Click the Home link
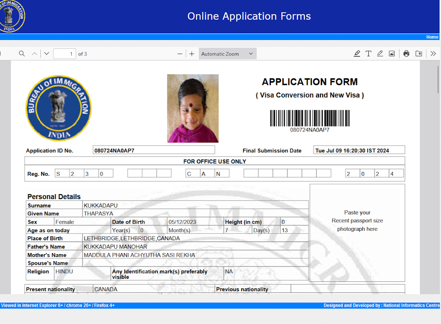 pyautogui.click(x=432, y=37)
